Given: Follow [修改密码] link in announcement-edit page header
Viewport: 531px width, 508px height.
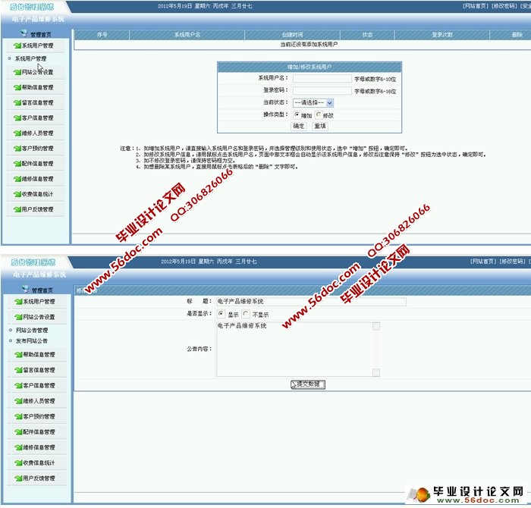Looking at the screenshot, I should [513, 262].
